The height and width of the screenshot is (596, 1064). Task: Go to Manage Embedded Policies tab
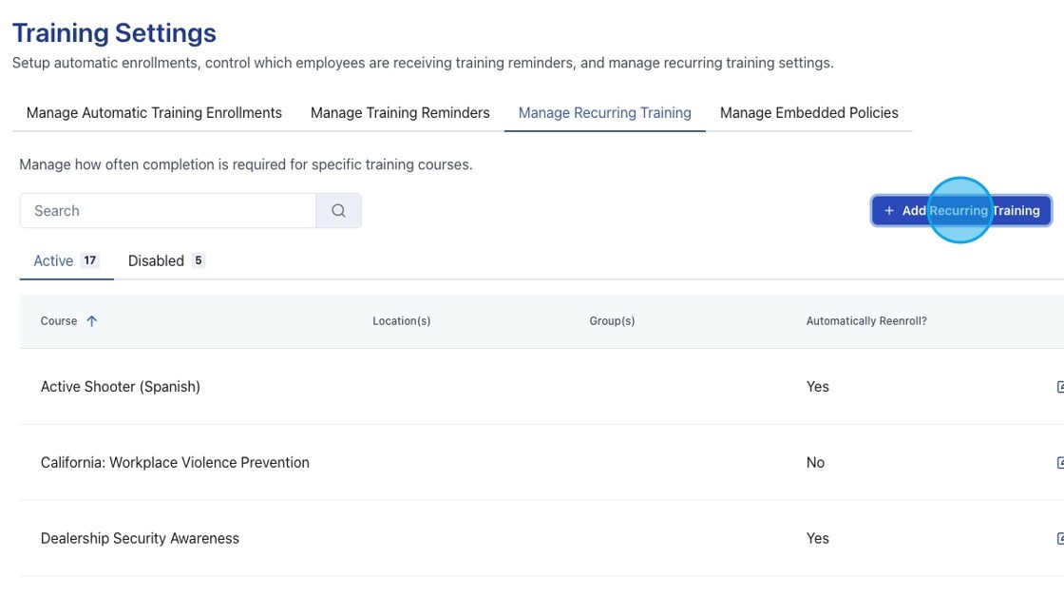point(808,113)
